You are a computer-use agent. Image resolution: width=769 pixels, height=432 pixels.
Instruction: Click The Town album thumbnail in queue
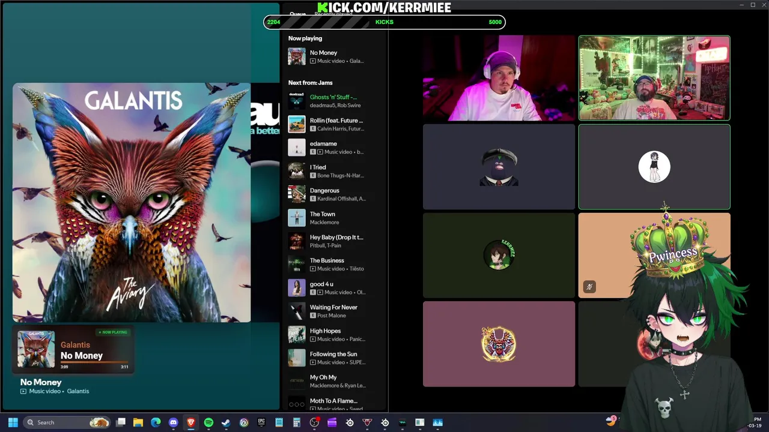point(297,218)
